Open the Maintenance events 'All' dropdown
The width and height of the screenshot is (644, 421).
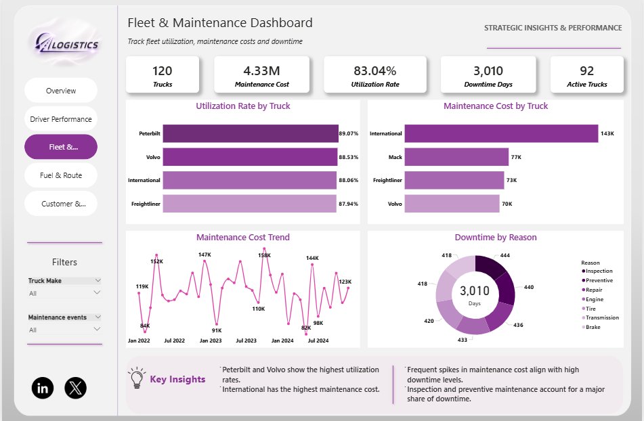[x=64, y=330]
